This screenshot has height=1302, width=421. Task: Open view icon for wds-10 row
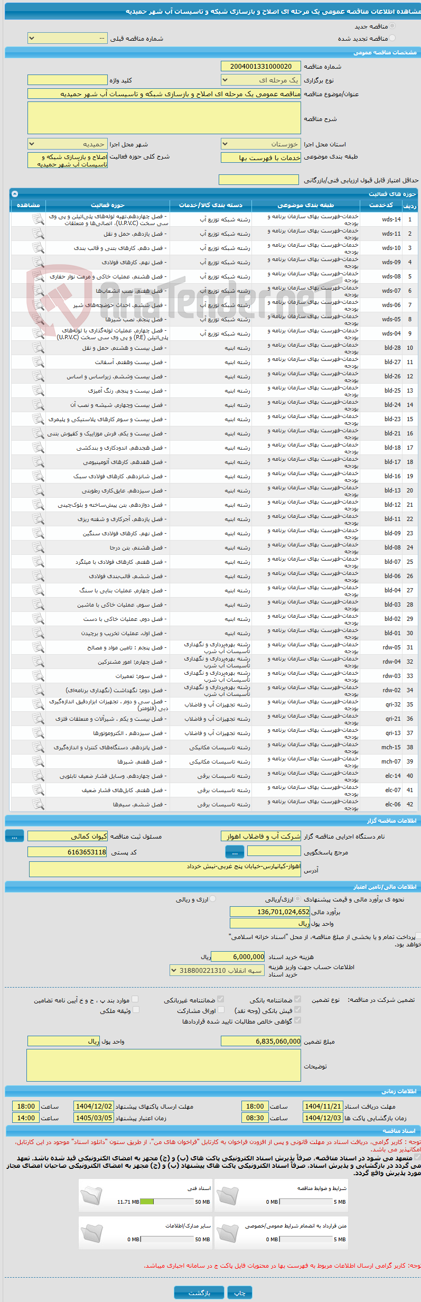(38, 248)
